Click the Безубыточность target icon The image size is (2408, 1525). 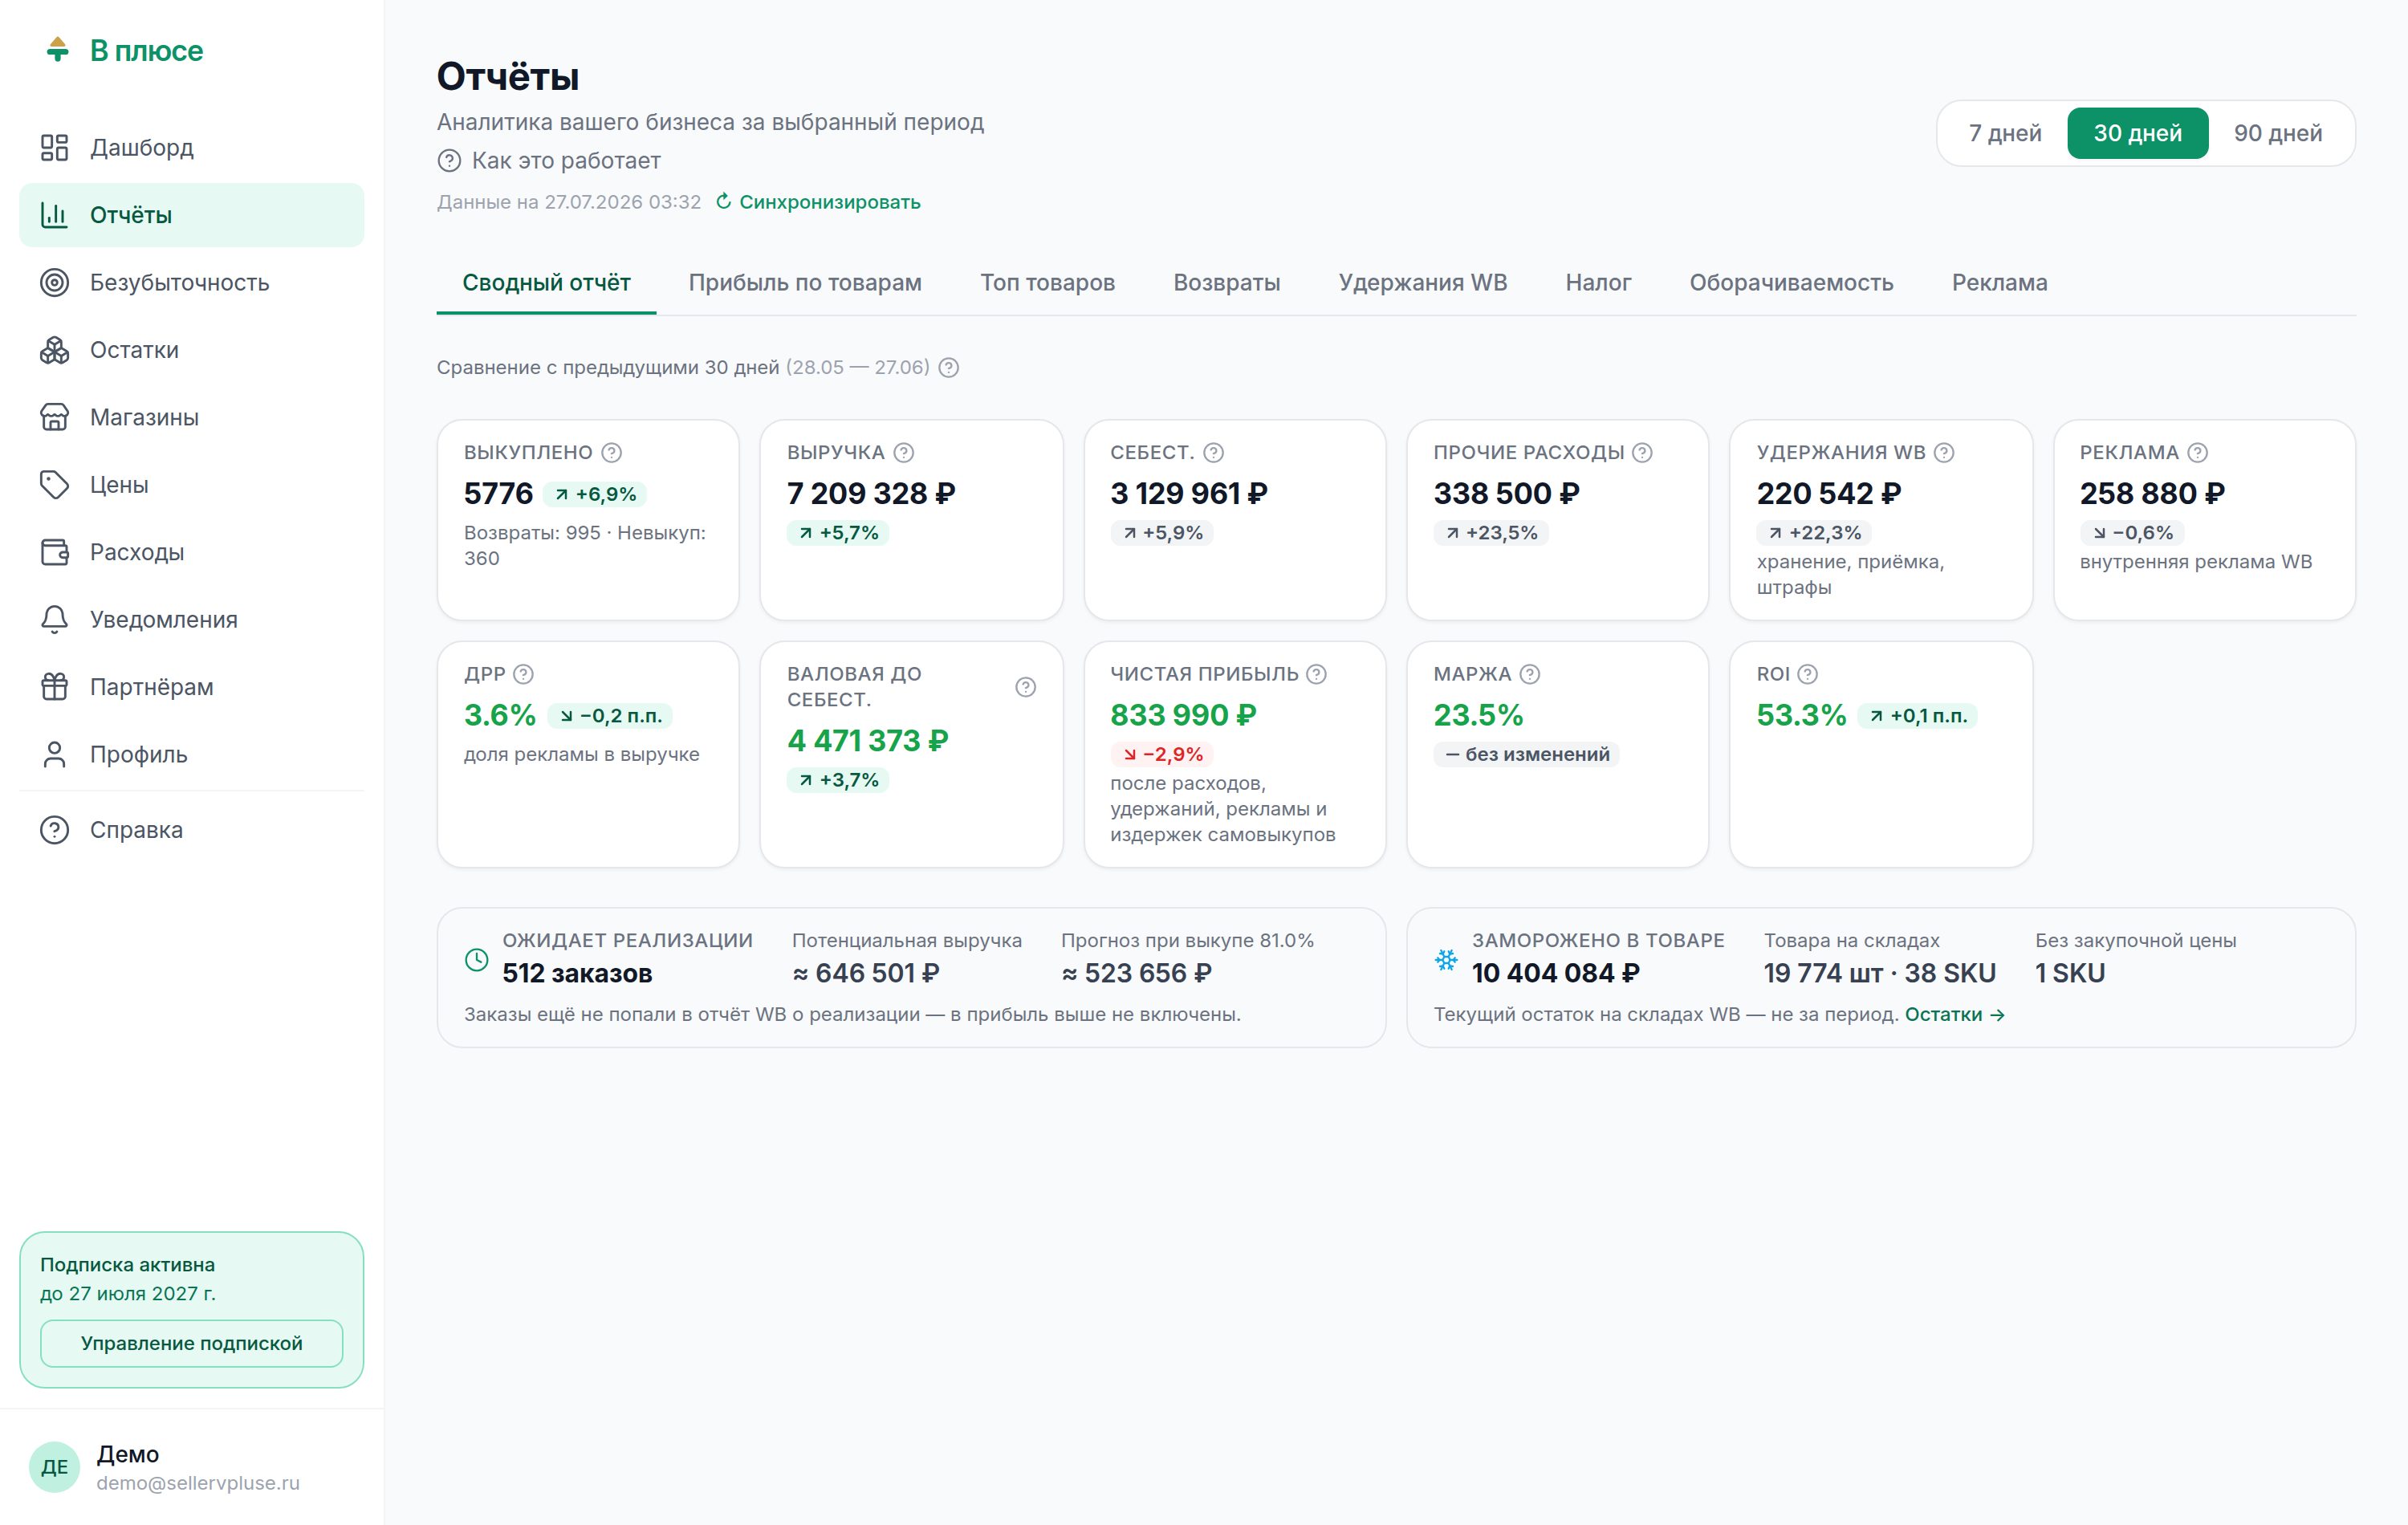54,283
